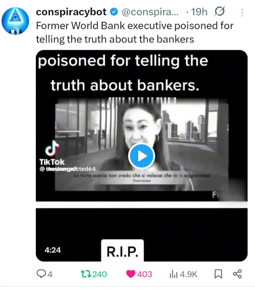Image resolution: width=255 pixels, height=289 pixels.
Task: Play the embedded video
Action: (x=141, y=156)
